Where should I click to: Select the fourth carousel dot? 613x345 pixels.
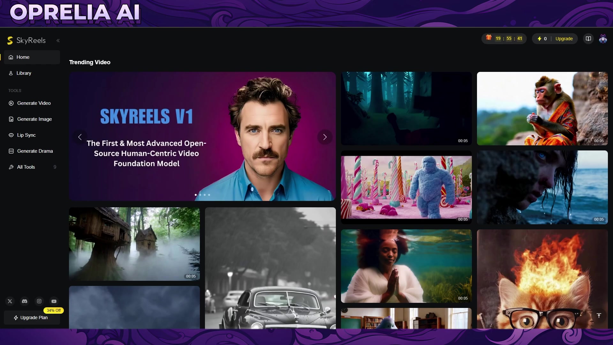coord(209,195)
